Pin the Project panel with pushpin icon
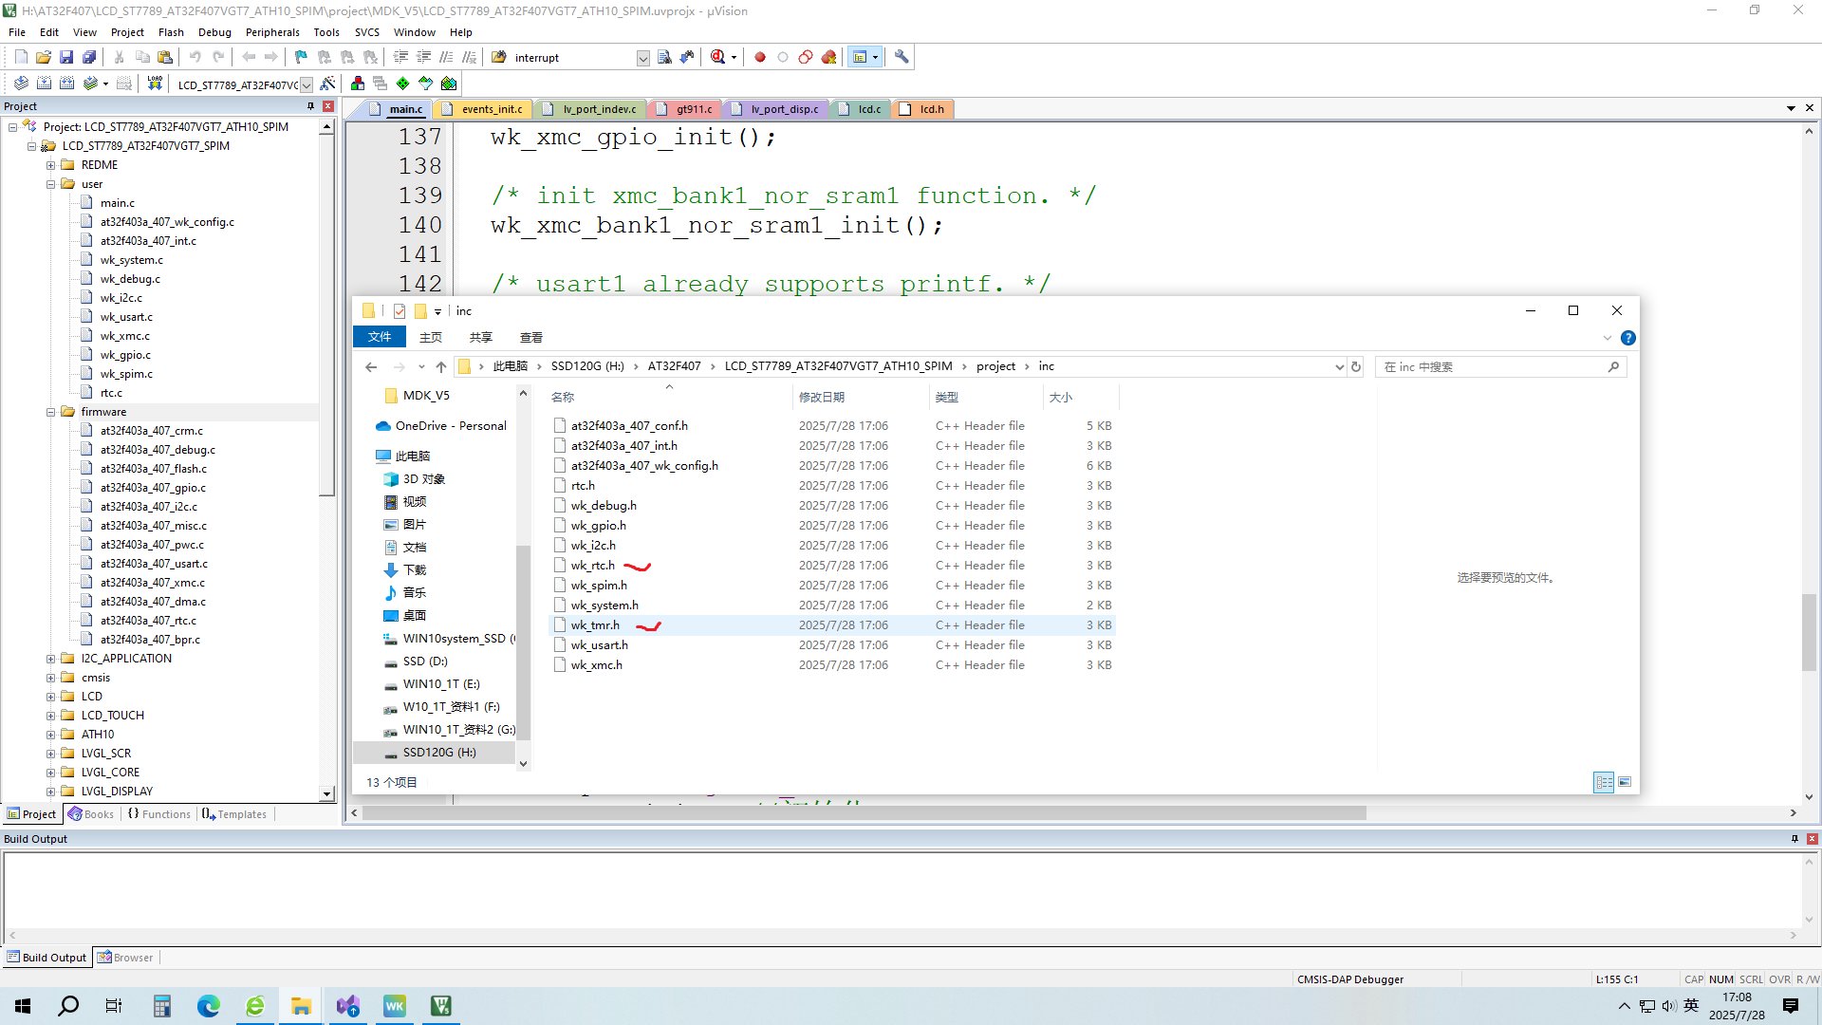Image resolution: width=1822 pixels, height=1025 pixels. click(x=310, y=106)
